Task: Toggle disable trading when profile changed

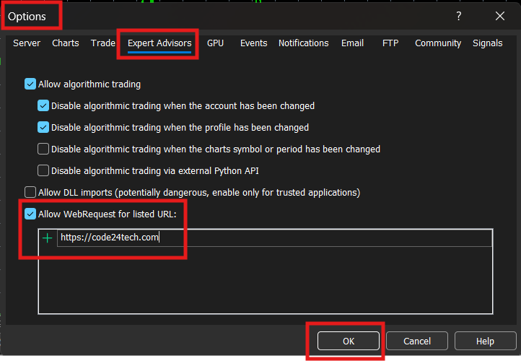Action: pyautogui.click(x=43, y=127)
